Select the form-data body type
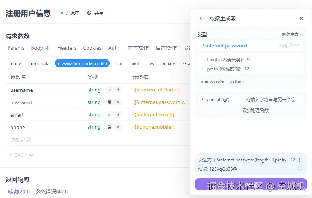This screenshot has width=312, height=198. click(39, 64)
